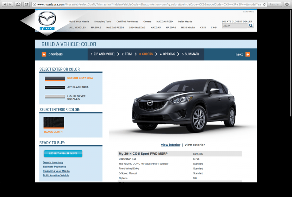This screenshot has height=197, width=292.
Task: Go to step 1 Zip and Model
Action: tap(103, 54)
